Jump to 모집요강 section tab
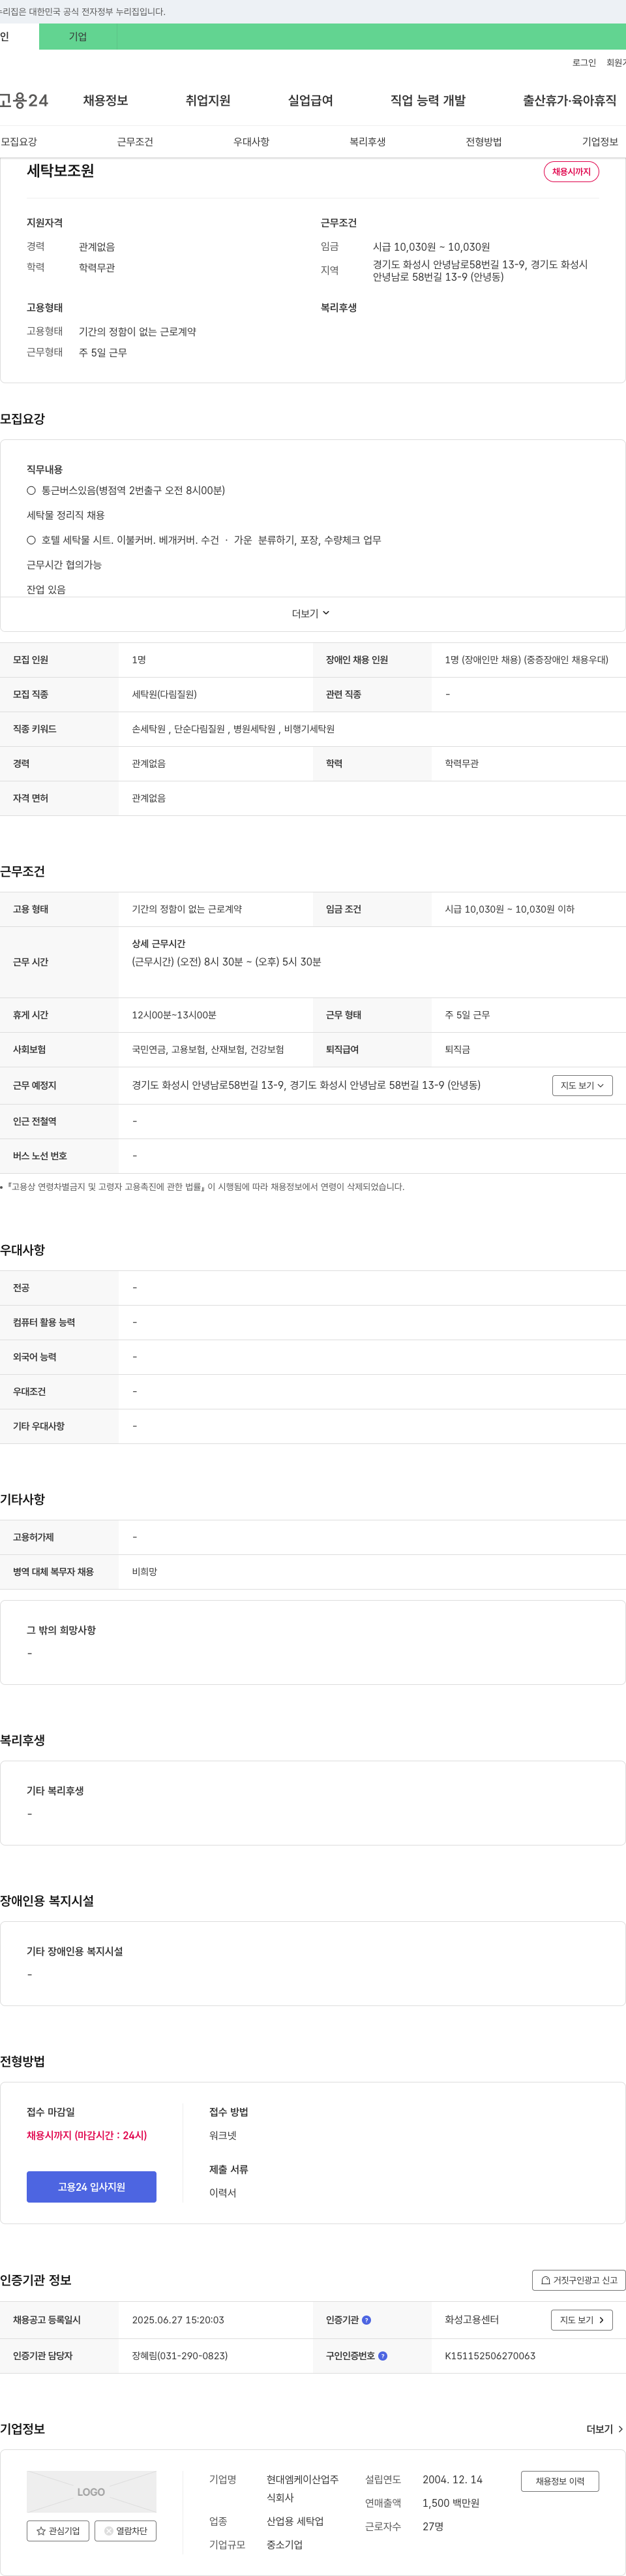 pyautogui.click(x=19, y=142)
